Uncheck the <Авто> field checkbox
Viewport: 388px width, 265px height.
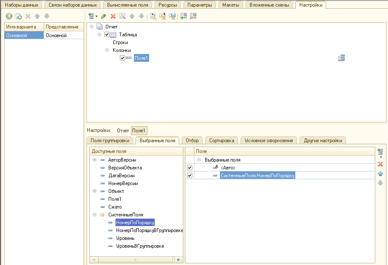click(x=189, y=168)
